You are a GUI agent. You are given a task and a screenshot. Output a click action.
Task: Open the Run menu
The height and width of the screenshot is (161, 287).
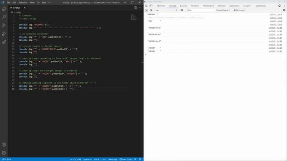(x=44, y=3)
